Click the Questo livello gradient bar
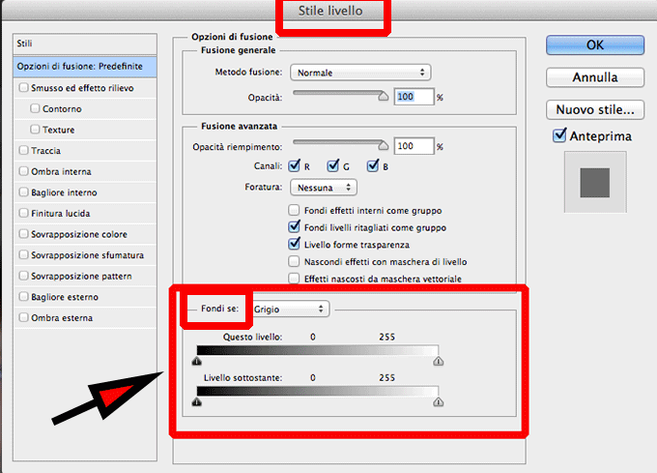The height and width of the screenshot is (473, 657). [x=317, y=350]
